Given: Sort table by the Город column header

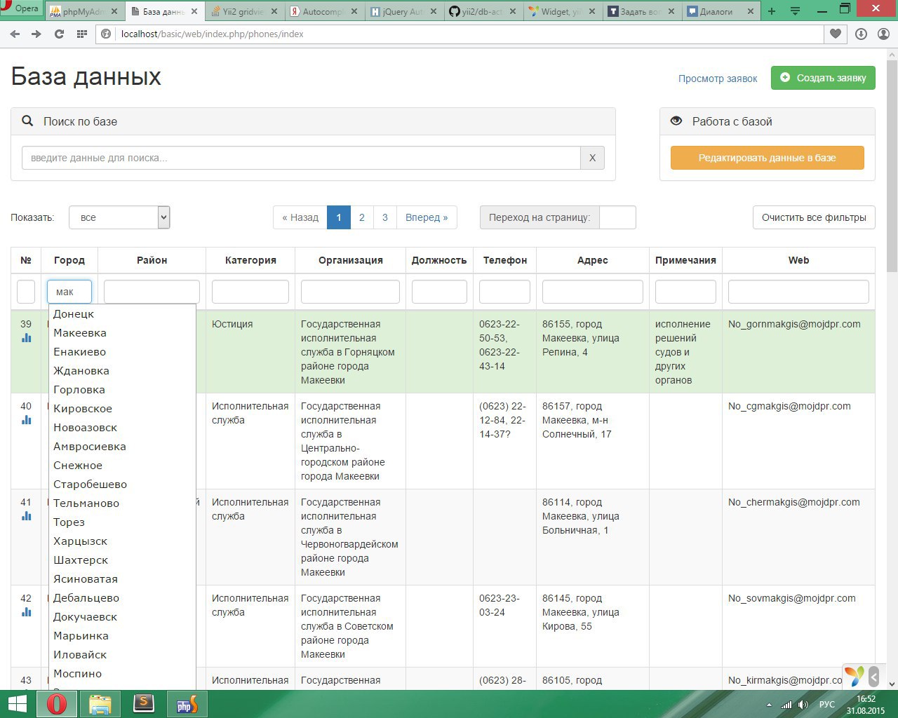Looking at the screenshot, I should (69, 260).
